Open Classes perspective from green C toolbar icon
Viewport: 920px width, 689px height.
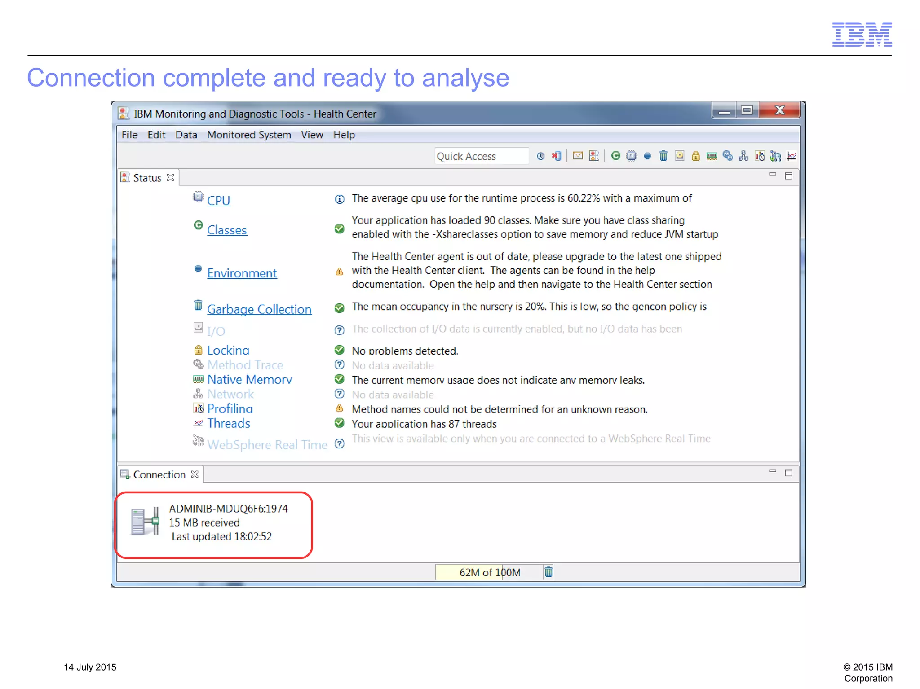click(616, 156)
